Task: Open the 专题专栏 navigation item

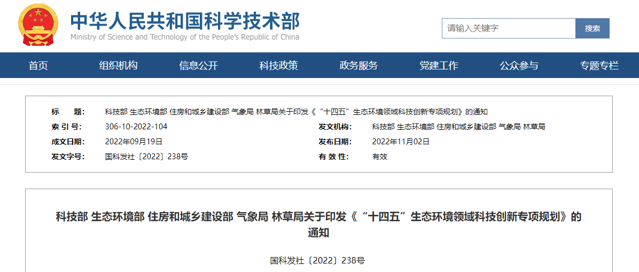Action: (599, 65)
